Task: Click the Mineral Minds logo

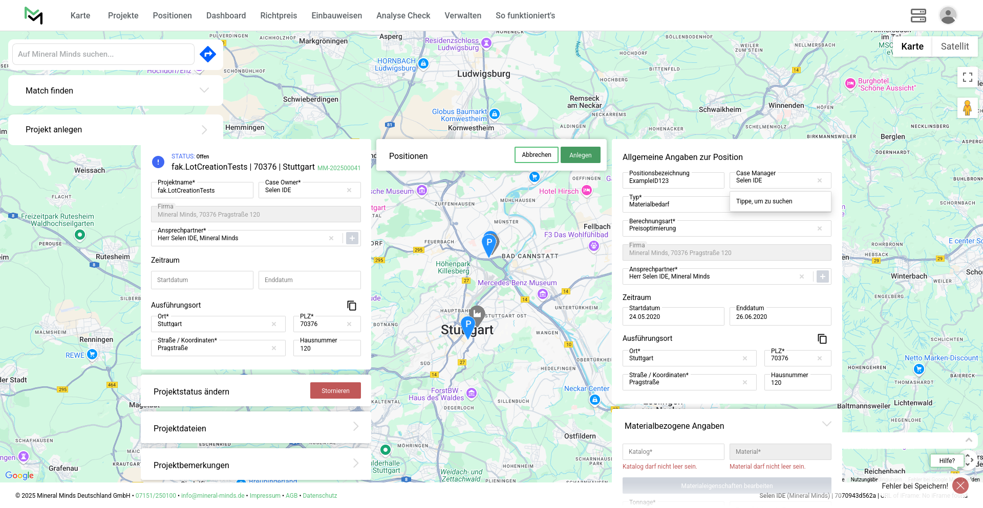Action: coord(34,15)
